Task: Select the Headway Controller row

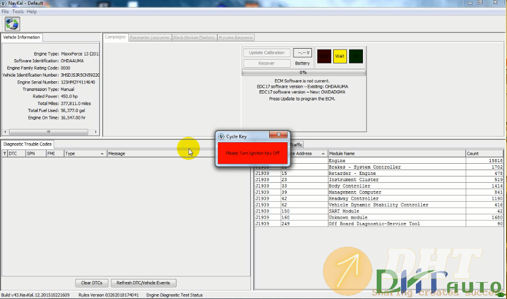Action: click(379, 199)
